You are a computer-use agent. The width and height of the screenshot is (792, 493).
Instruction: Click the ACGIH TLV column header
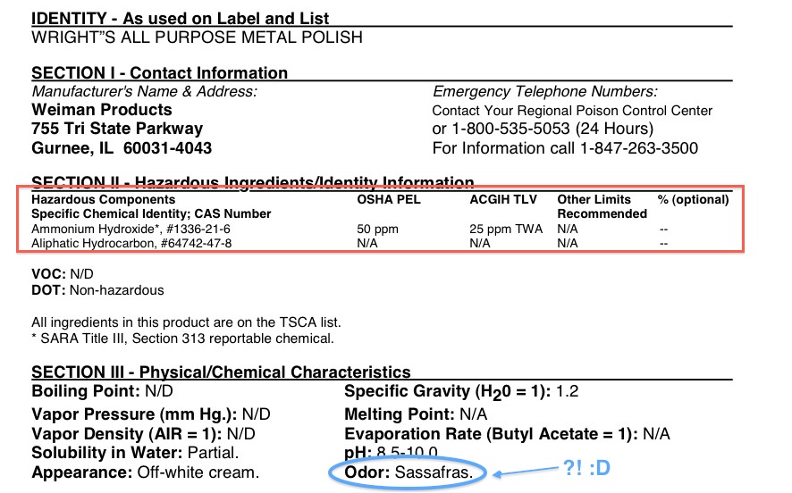503,199
